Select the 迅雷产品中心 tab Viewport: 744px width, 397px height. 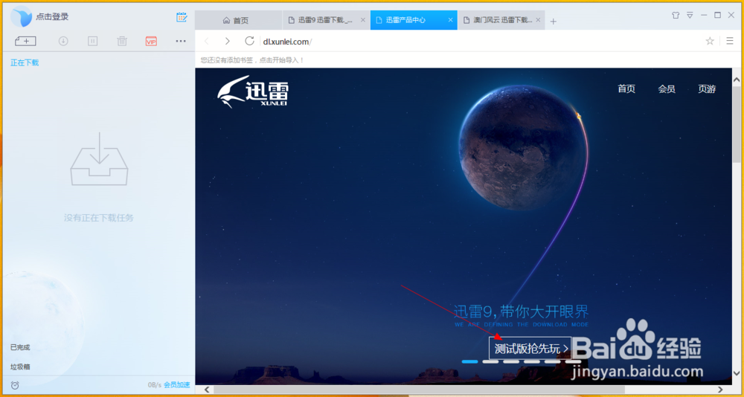[x=414, y=20]
